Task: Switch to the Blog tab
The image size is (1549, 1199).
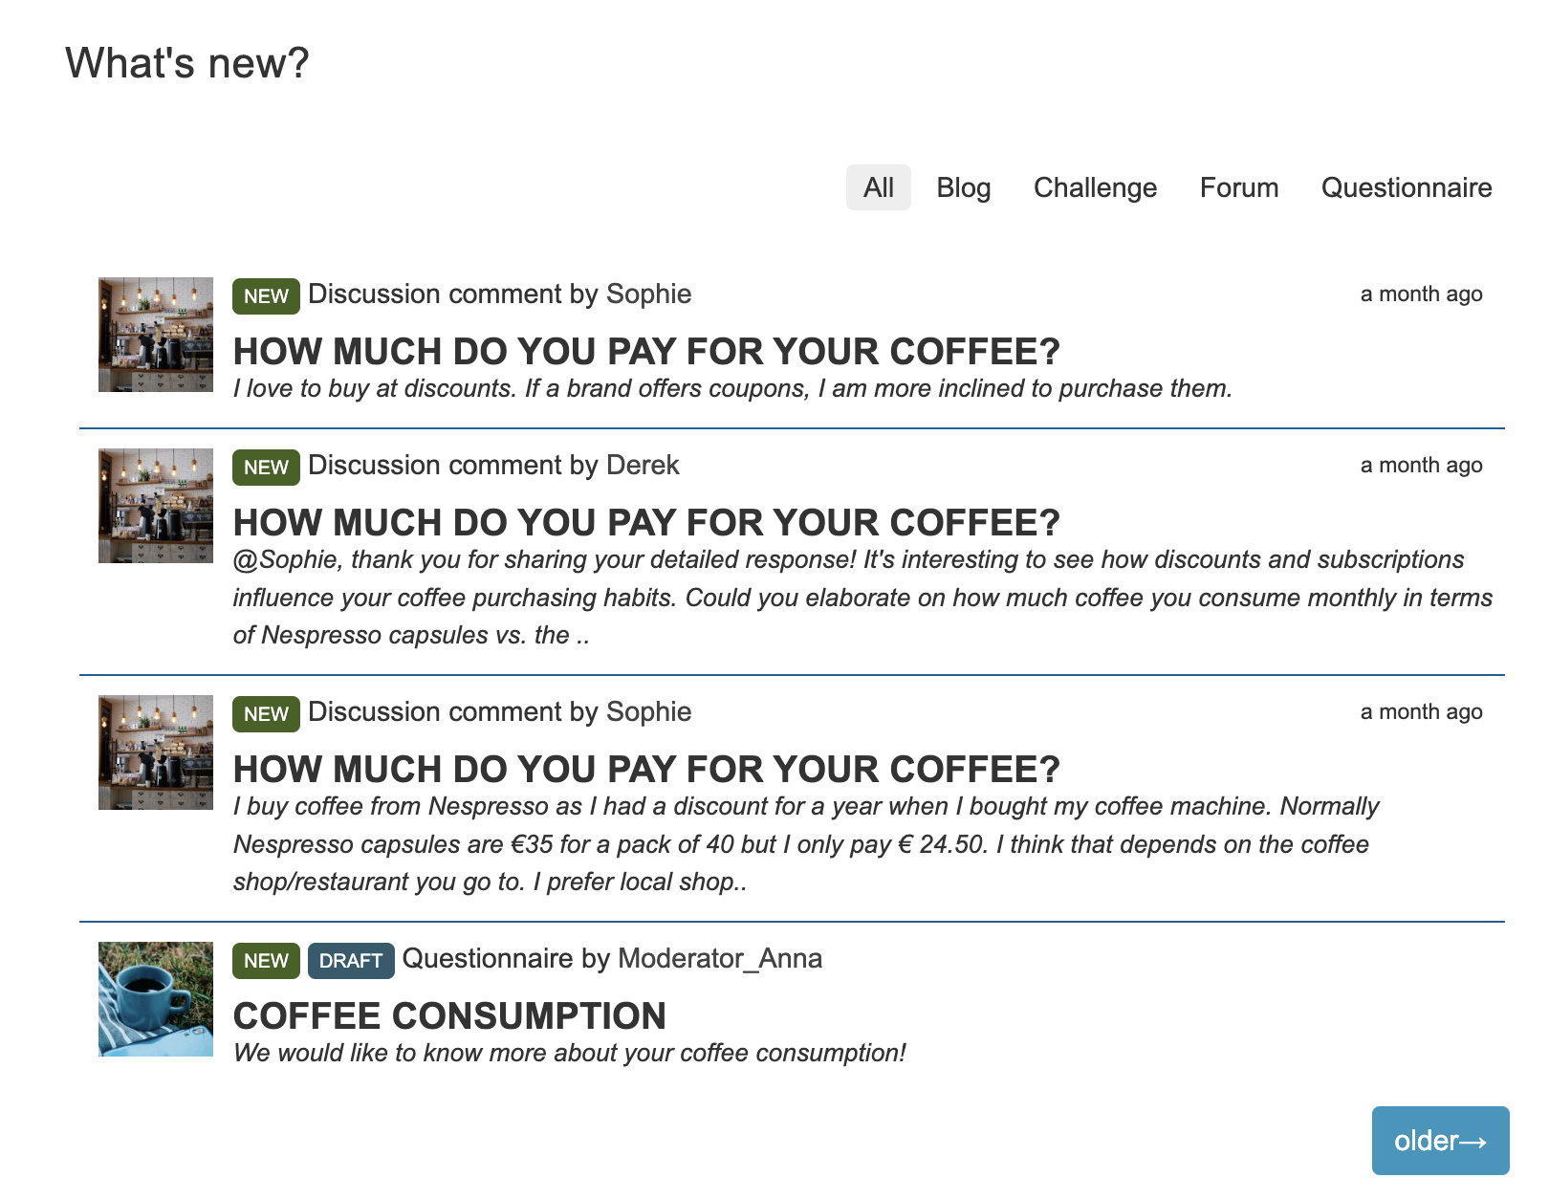Action: pyautogui.click(x=963, y=187)
